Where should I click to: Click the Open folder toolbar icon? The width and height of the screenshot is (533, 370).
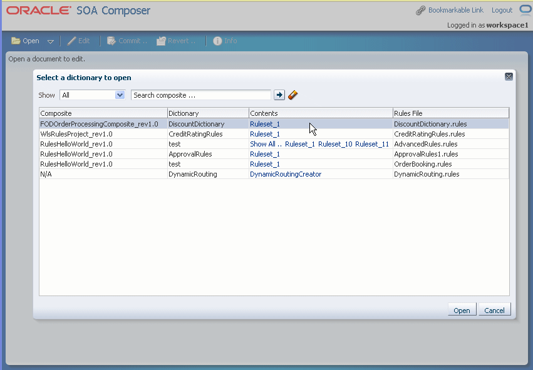[x=16, y=41]
